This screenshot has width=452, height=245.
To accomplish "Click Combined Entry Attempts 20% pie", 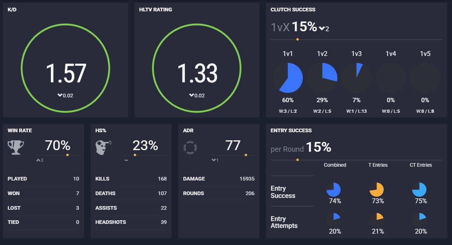I will tap(334, 220).
